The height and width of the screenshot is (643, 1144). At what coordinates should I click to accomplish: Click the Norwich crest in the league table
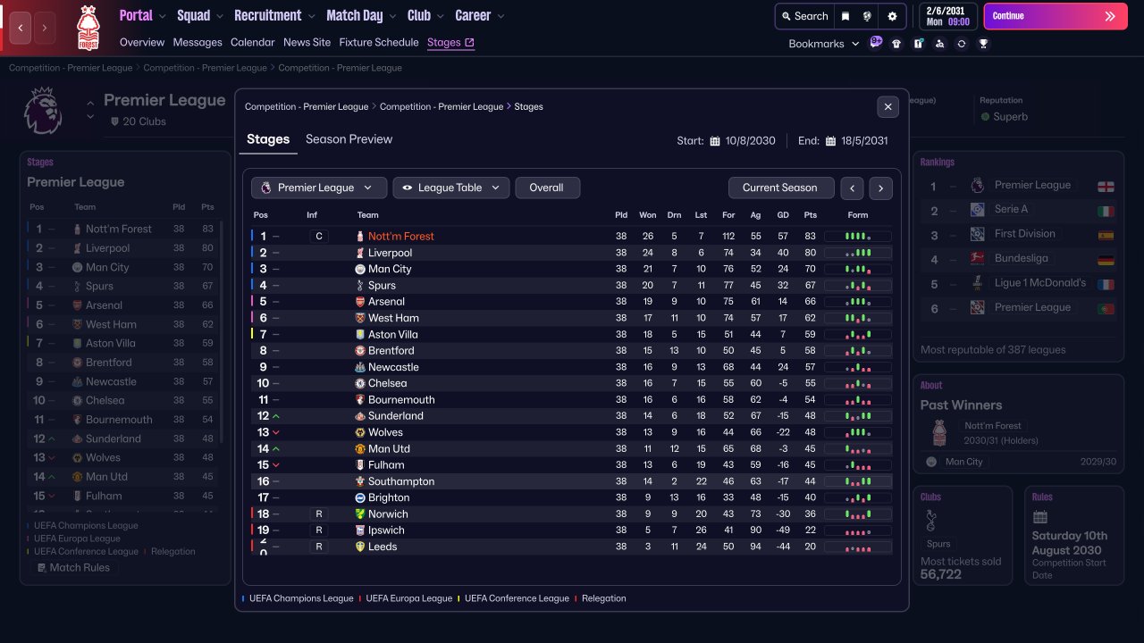[x=360, y=514]
